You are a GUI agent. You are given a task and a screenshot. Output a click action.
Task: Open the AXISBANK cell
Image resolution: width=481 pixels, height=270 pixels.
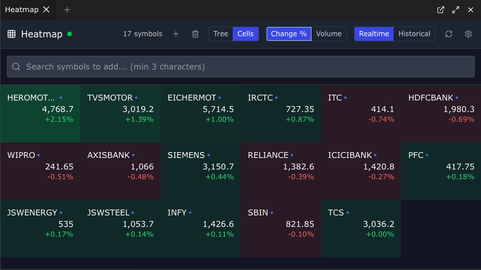pos(121,171)
